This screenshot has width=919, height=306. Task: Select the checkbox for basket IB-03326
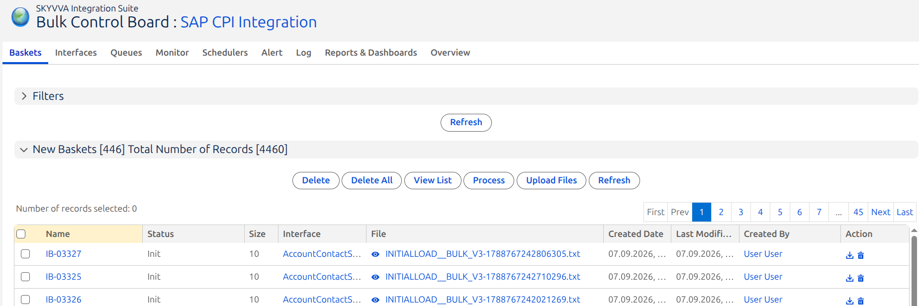(x=25, y=300)
